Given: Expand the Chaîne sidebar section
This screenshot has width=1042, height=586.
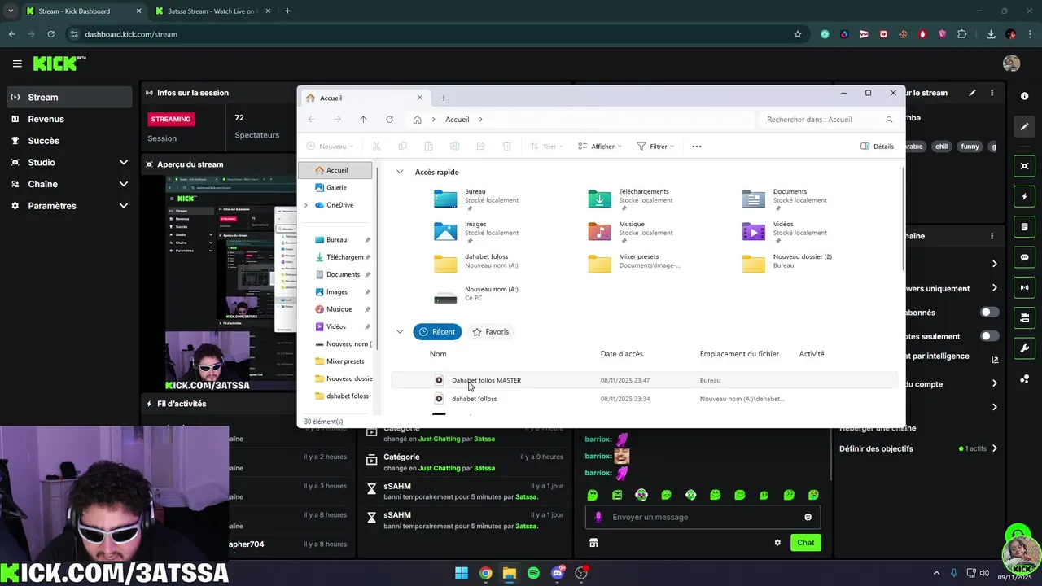Looking at the screenshot, I should 124,184.
